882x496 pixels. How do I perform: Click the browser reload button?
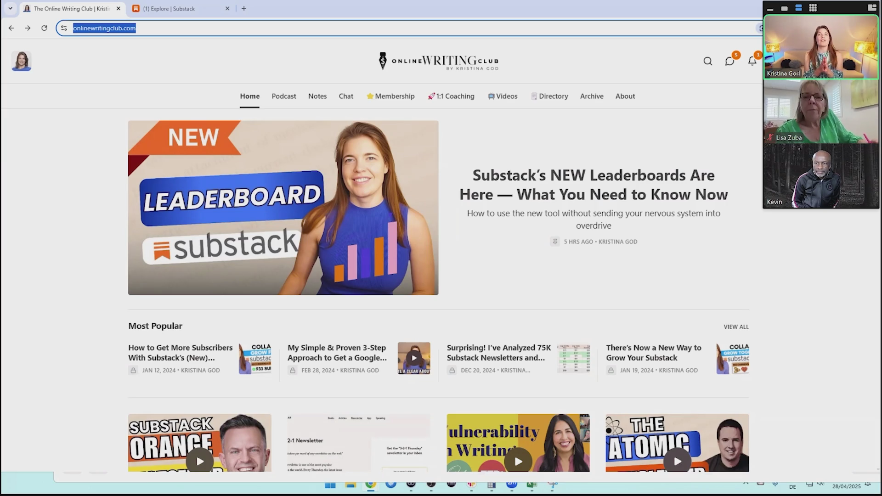click(44, 28)
